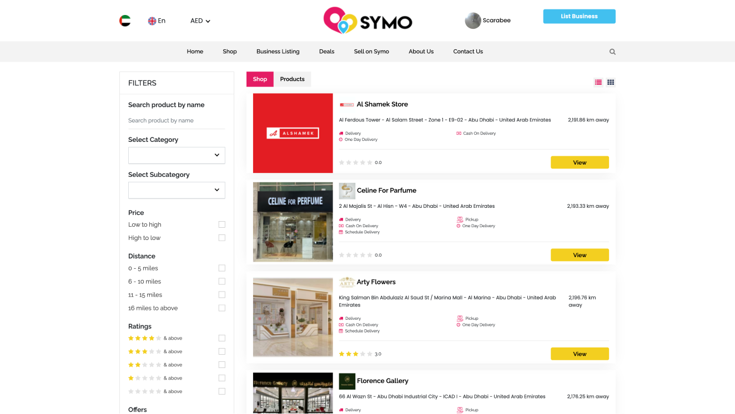Screen dimensions: 735x414
Task: Click Delivery truck icon under Al Shamek Store
Action: [x=341, y=134]
